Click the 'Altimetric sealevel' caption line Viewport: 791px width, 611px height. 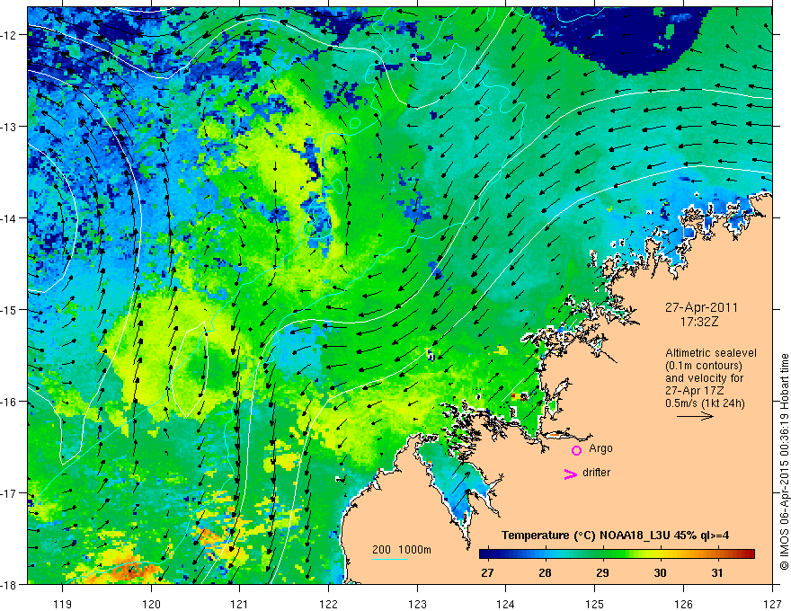pos(711,353)
